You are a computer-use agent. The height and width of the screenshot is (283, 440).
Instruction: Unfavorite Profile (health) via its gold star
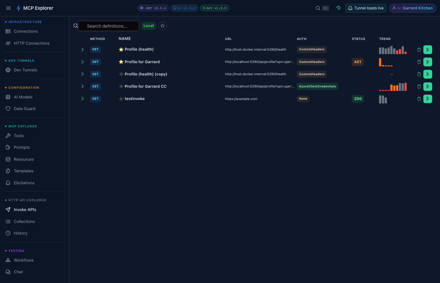coord(121,49)
